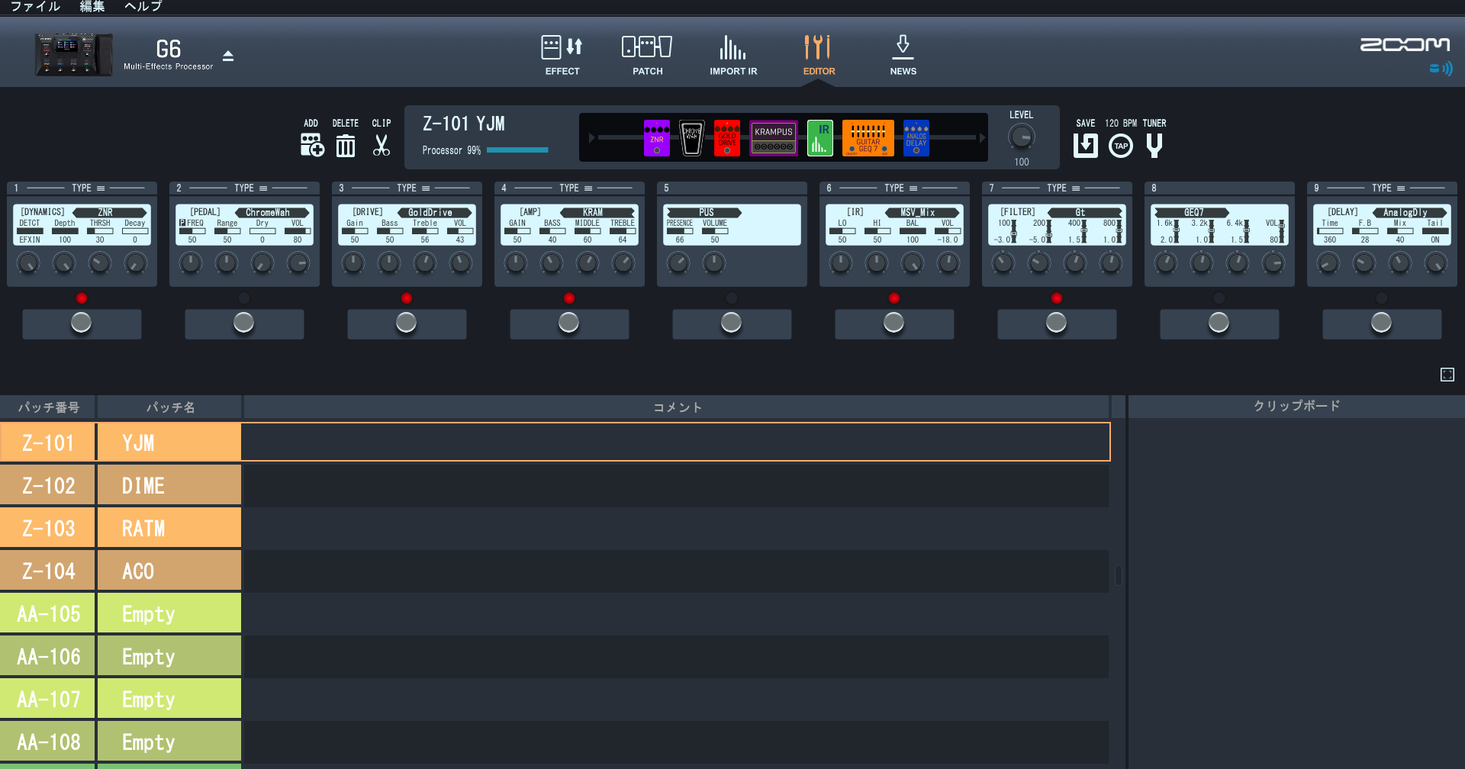
Task: Open the EFFECT section icon
Action: click(562, 47)
